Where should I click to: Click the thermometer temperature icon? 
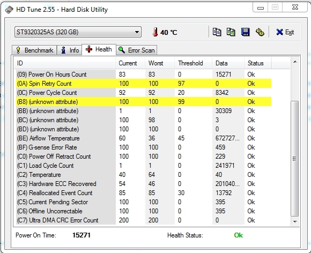[x=155, y=32]
